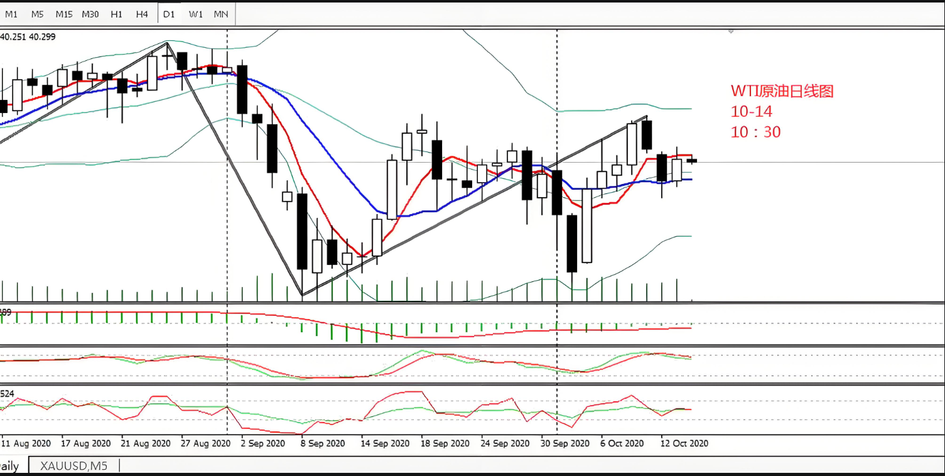Click the red WTI原油日线图 chart label

[x=782, y=91]
